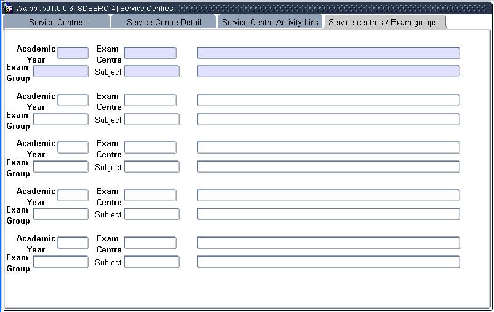The height and width of the screenshot is (312, 494).
Task: Select the fourth record's Subject field
Action: (151, 214)
